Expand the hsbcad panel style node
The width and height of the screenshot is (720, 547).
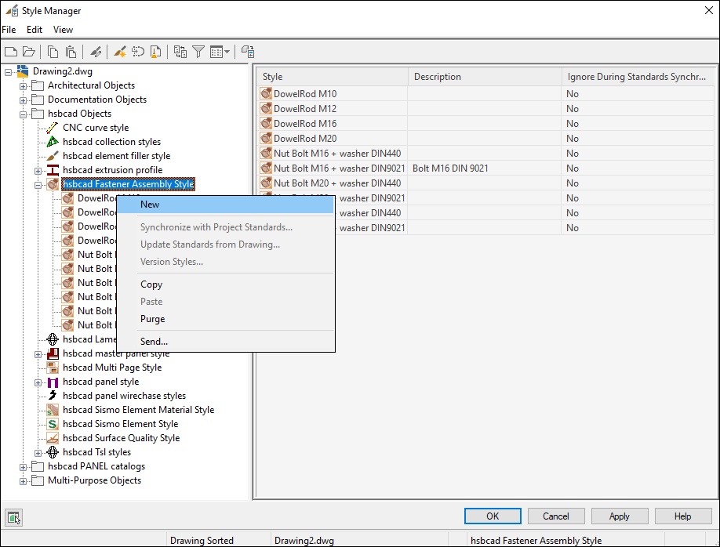click(38, 382)
